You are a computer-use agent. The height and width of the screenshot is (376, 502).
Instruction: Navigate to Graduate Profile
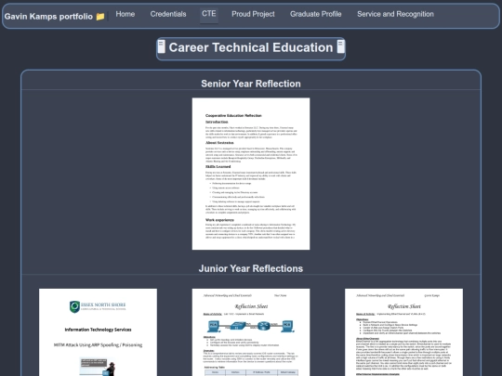(316, 14)
